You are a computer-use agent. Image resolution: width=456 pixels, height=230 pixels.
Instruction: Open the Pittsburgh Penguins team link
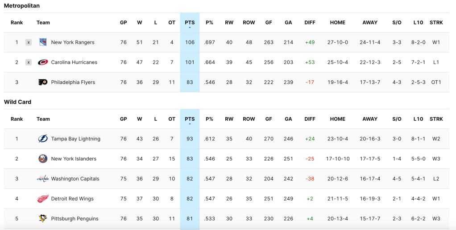(x=75, y=219)
